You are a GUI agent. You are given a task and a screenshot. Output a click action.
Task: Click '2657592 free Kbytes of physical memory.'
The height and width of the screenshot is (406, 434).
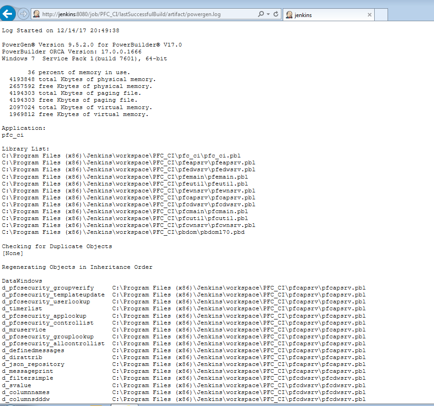point(80,86)
